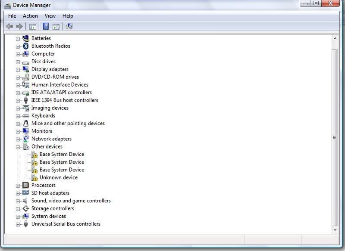345x251 pixels.
Task: Click the action pane toolbar icon
Action: (x=56, y=27)
